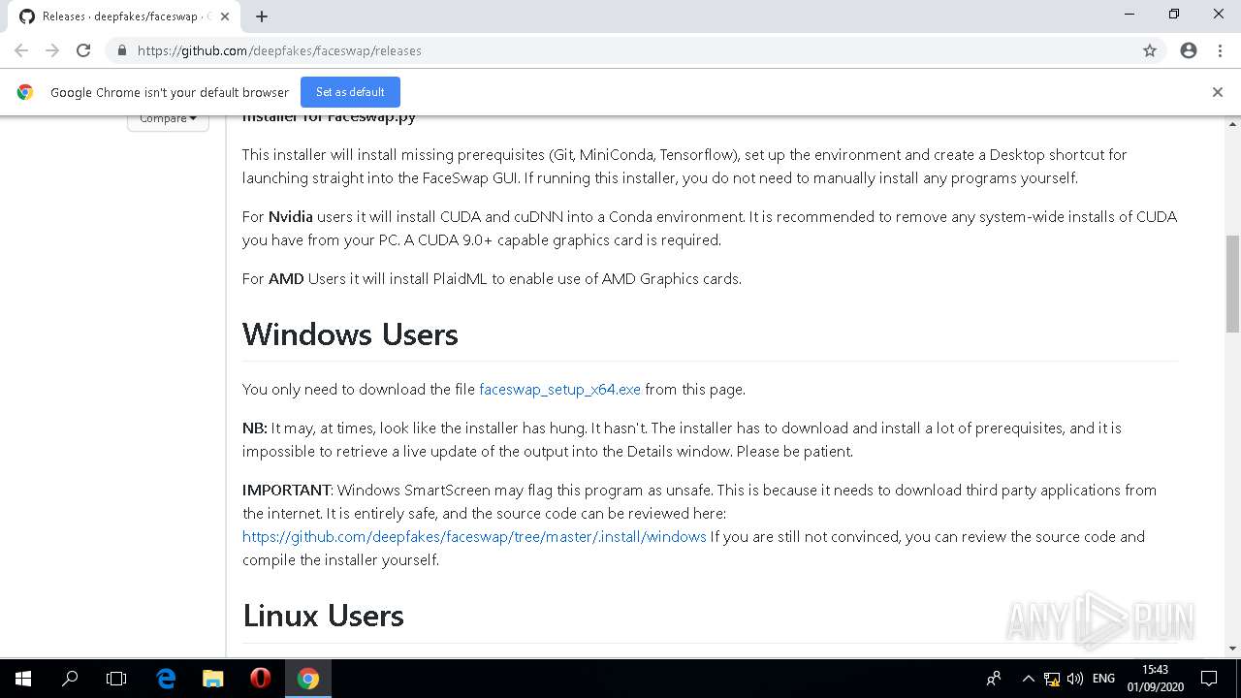Launch Microsoft Edge from the taskbar
Viewport: 1241px width, 698px height.
tap(166, 679)
